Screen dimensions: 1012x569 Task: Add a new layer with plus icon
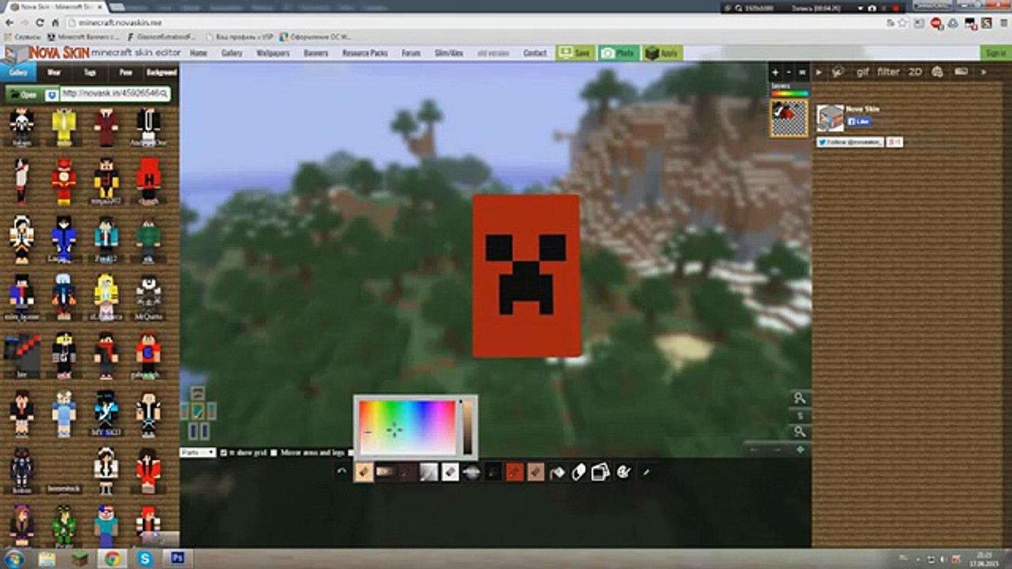point(775,73)
